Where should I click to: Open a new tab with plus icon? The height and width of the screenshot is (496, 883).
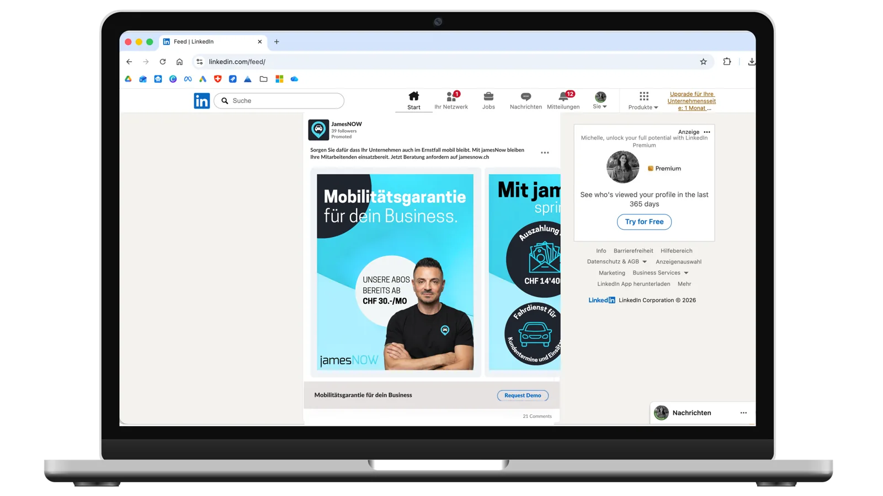click(276, 42)
